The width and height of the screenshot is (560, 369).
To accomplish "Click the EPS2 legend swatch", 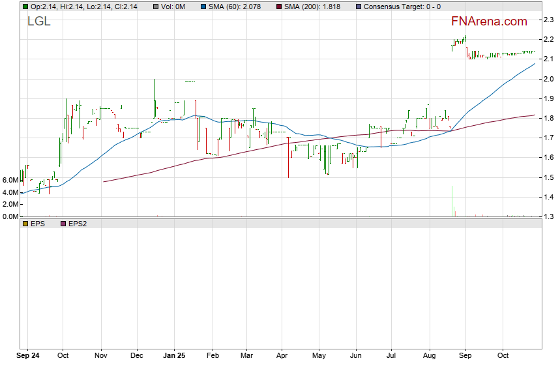I will 63,224.
